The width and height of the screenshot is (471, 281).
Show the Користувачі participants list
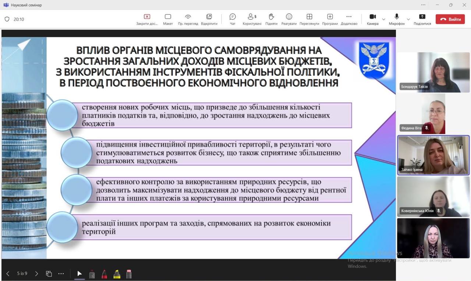(x=252, y=19)
